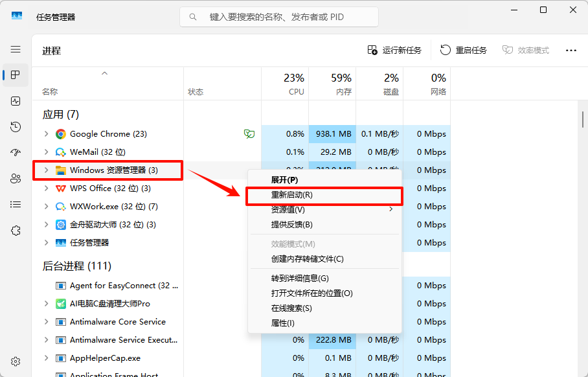This screenshot has height=377, width=588.
Task: Open the Services panel
Action: click(14, 230)
